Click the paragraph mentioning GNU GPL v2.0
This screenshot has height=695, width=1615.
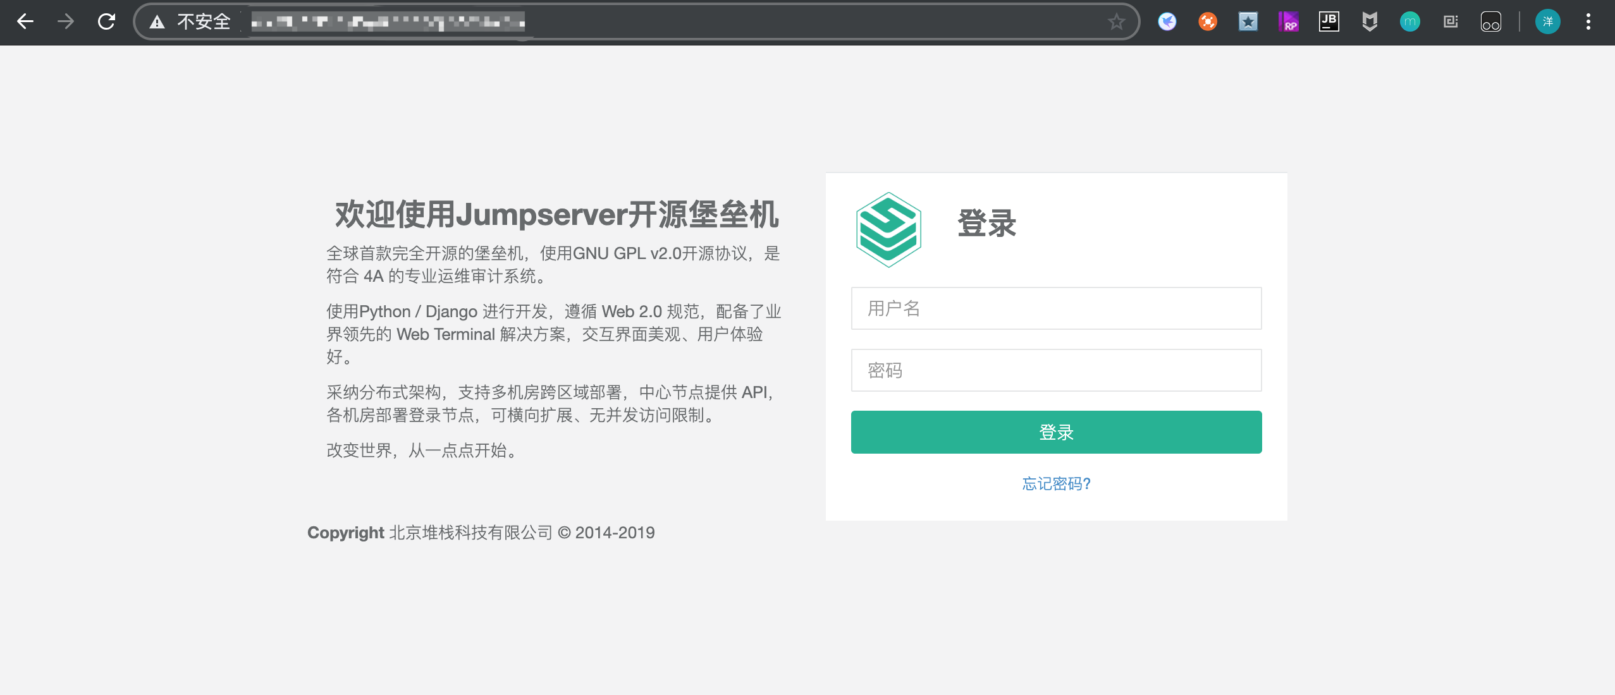(x=554, y=265)
